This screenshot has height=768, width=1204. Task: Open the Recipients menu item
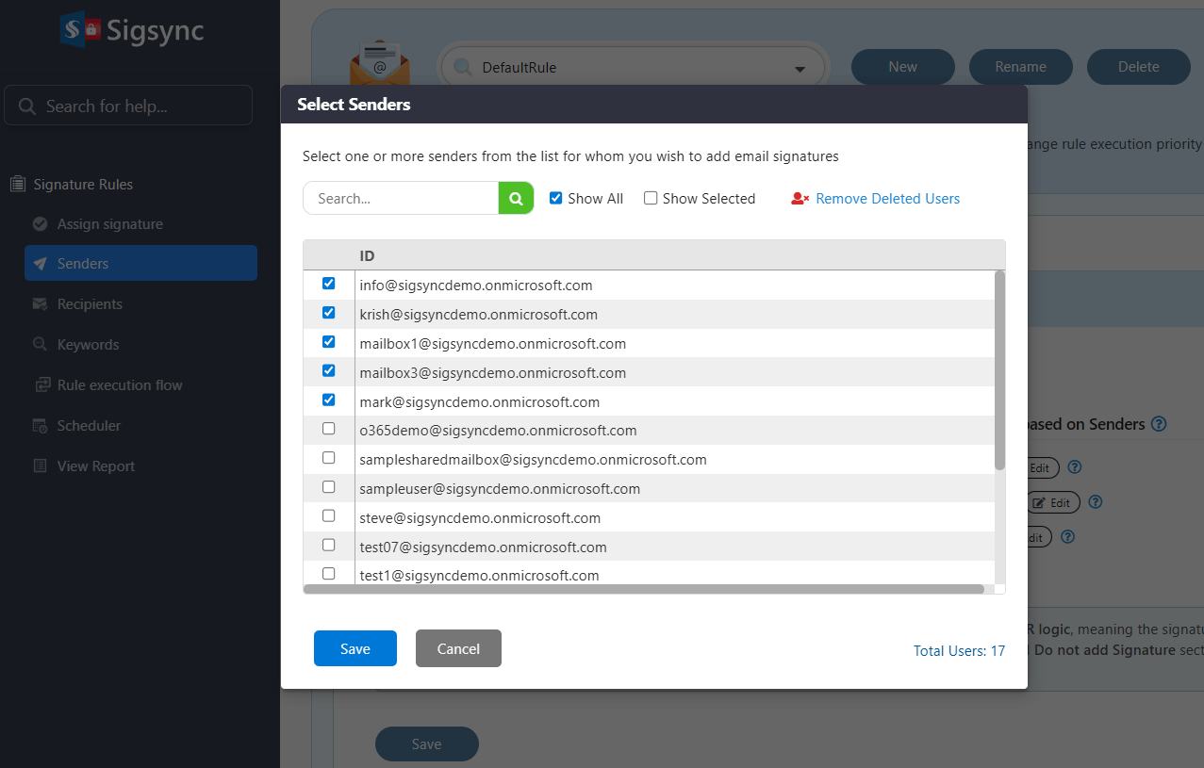coord(90,304)
